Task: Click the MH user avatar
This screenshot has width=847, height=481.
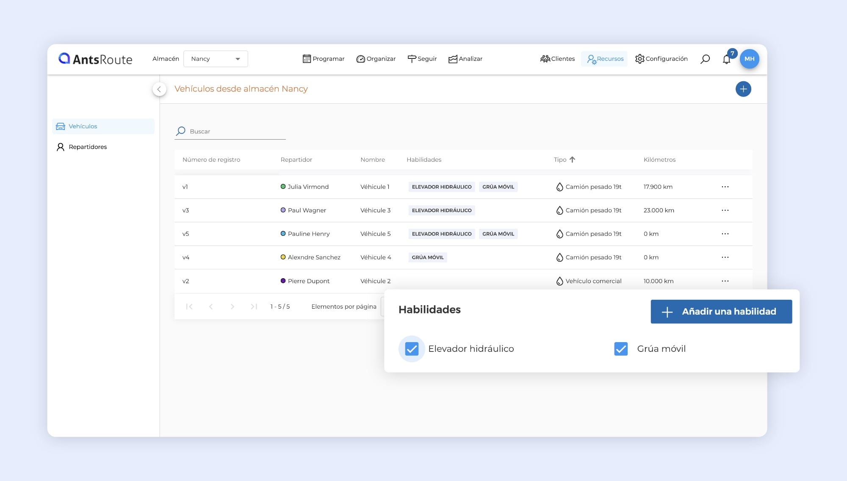Action: pyautogui.click(x=749, y=59)
